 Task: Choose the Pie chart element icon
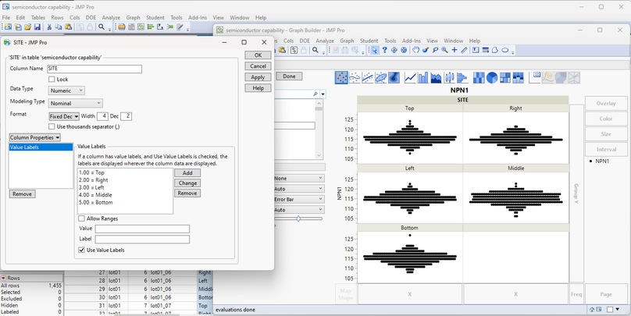(x=491, y=77)
